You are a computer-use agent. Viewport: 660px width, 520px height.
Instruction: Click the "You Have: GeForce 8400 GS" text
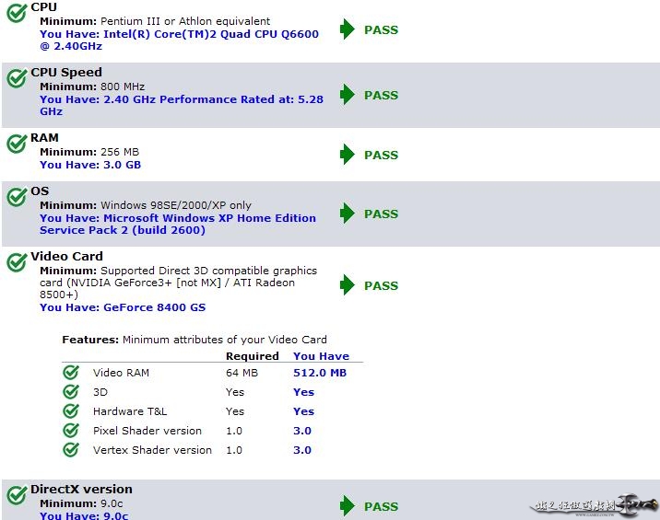click(123, 307)
